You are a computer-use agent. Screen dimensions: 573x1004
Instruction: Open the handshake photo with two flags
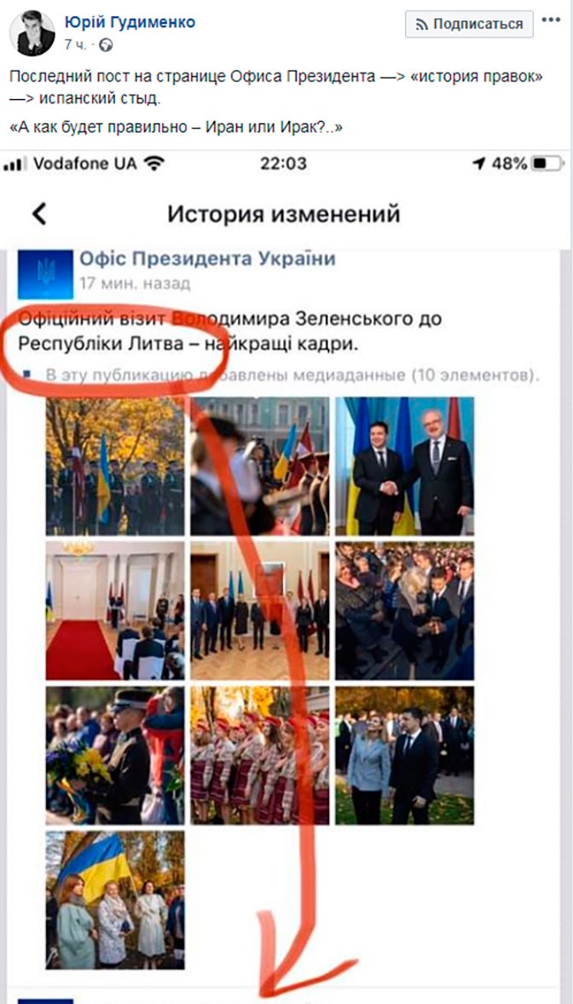point(405,466)
